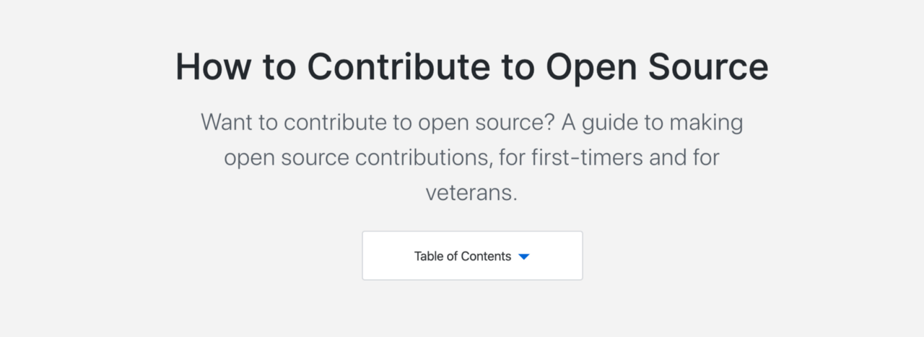Click "Open Source" in the page title
The image size is (924, 337).
click(x=657, y=66)
